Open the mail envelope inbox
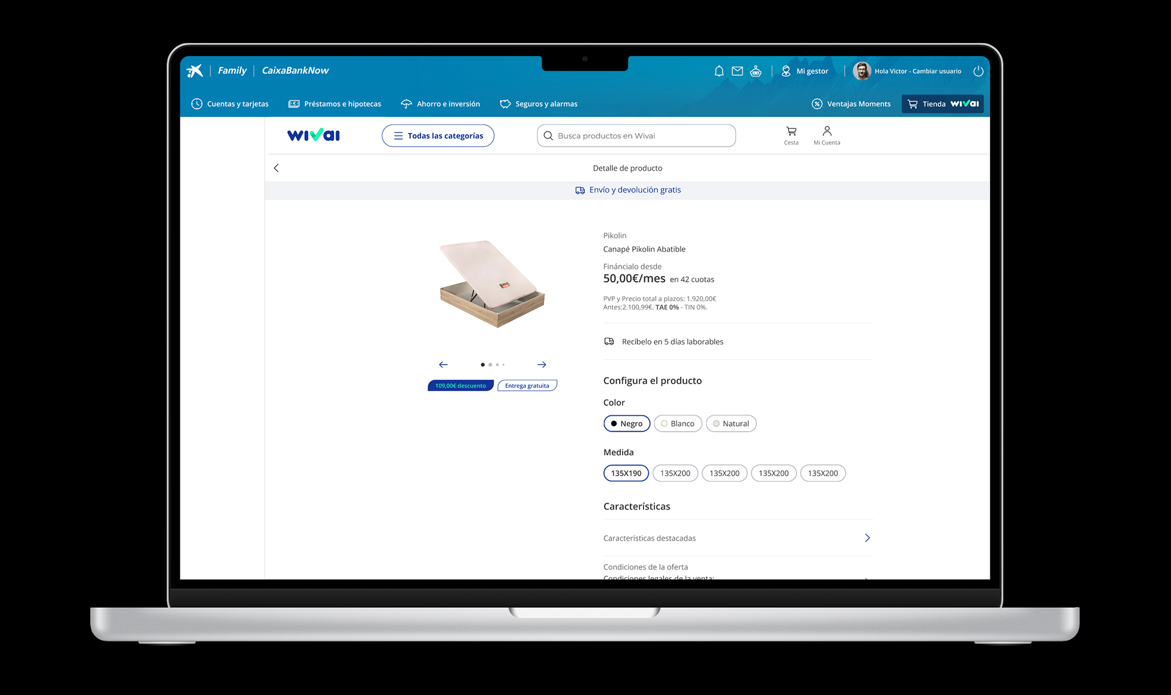 [737, 71]
